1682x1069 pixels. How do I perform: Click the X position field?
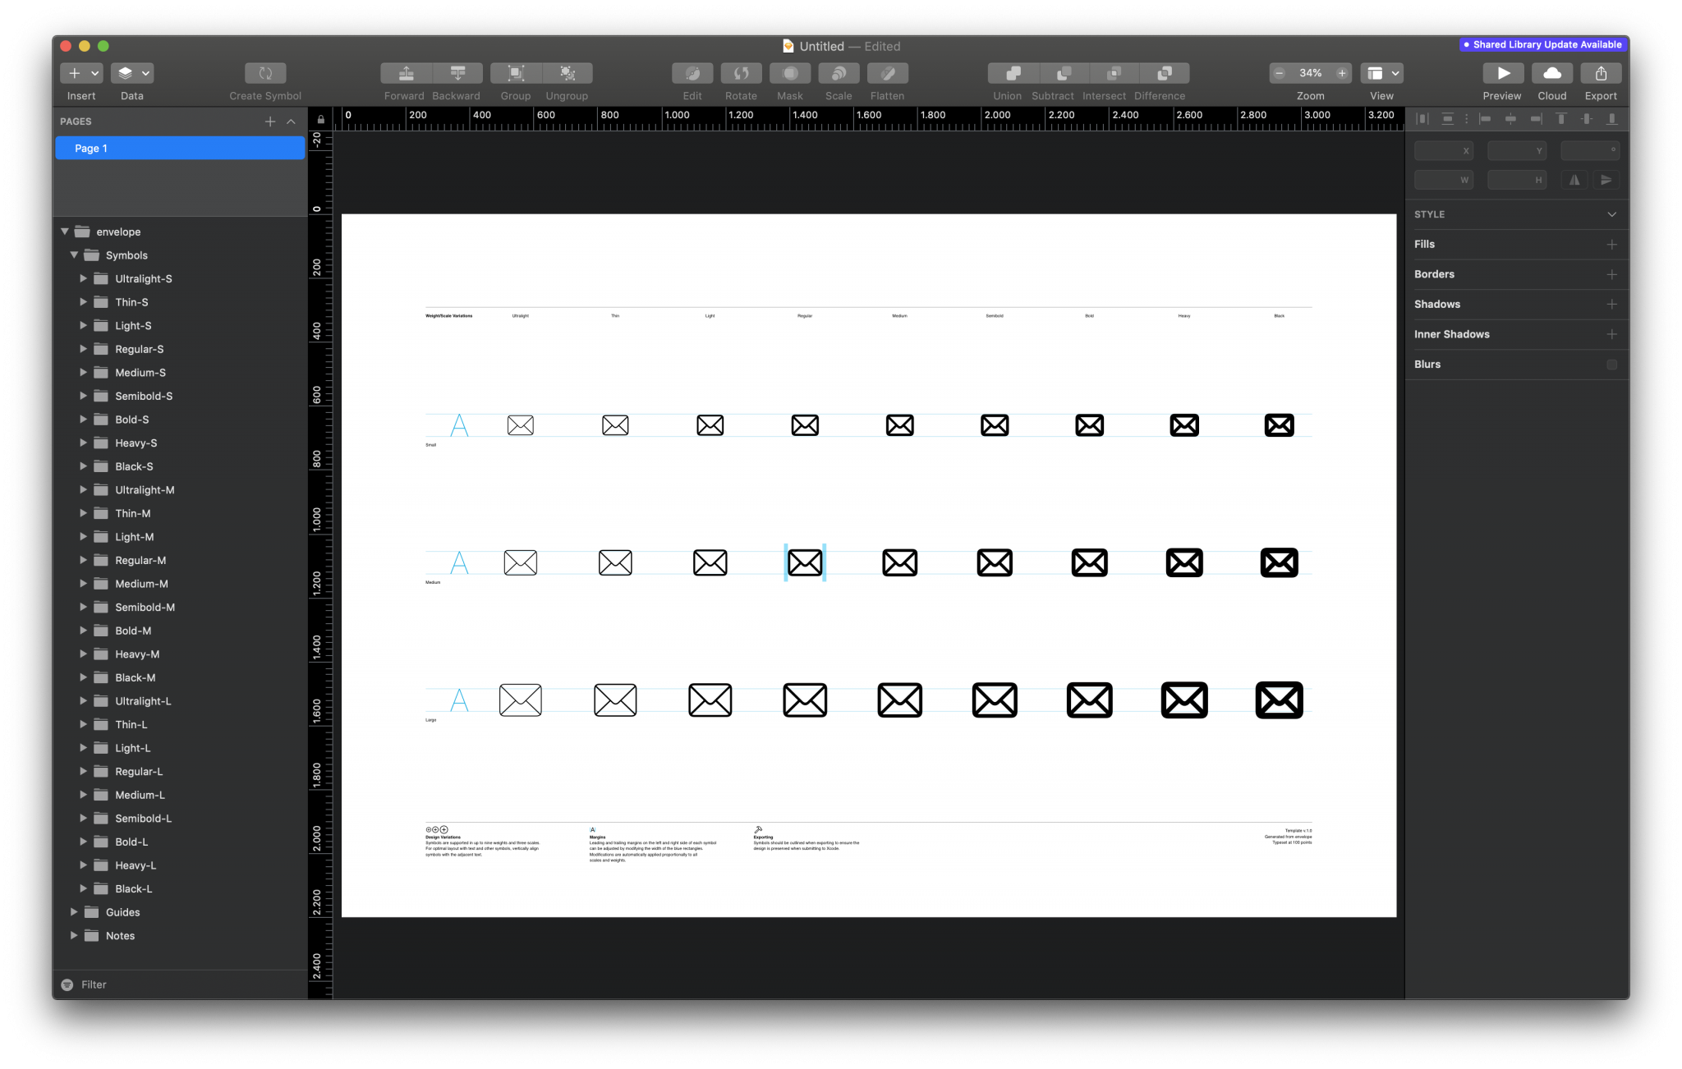1443,150
